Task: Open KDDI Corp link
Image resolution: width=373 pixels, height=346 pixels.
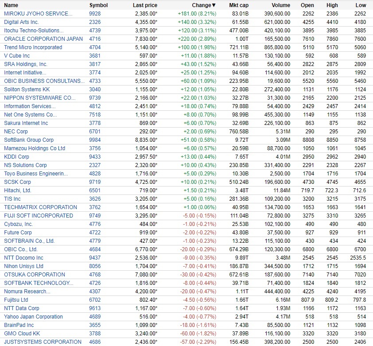Action: [16, 157]
